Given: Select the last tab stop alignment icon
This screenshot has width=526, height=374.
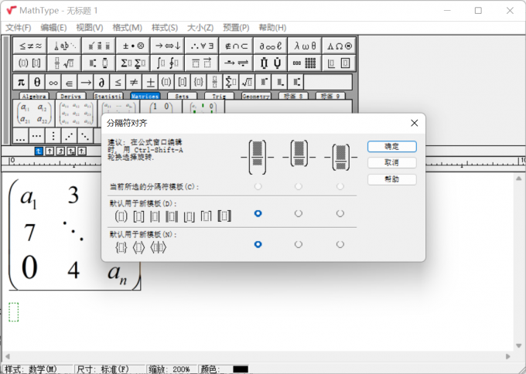Looking at the screenshot, I should click(x=82, y=151).
